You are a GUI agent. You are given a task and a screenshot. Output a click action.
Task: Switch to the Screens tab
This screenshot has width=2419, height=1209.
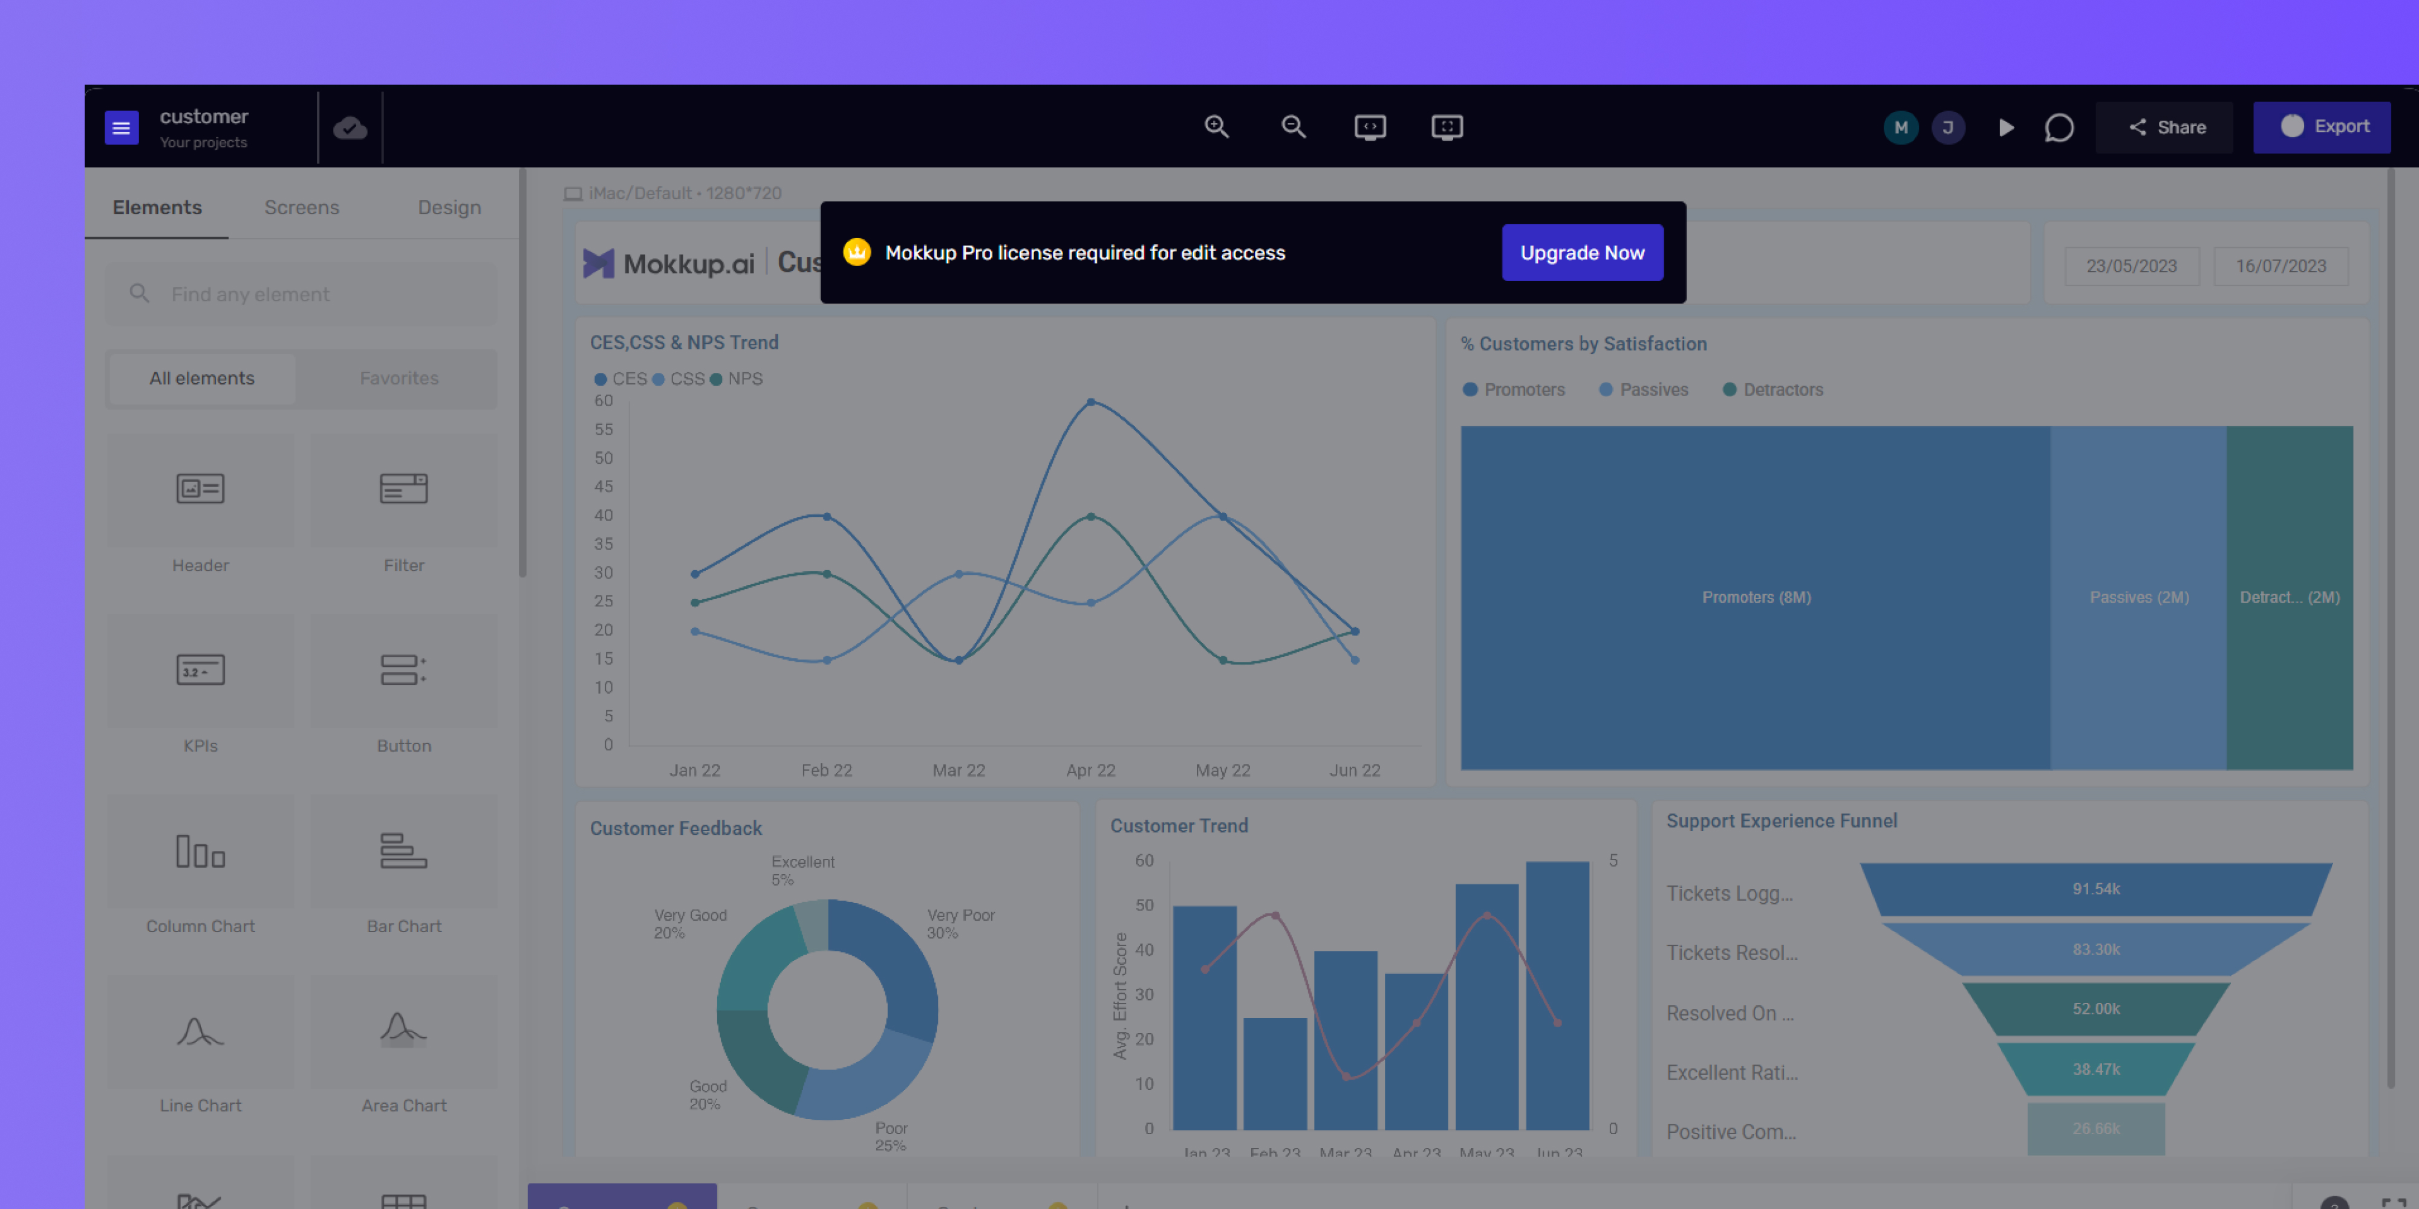(x=301, y=207)
